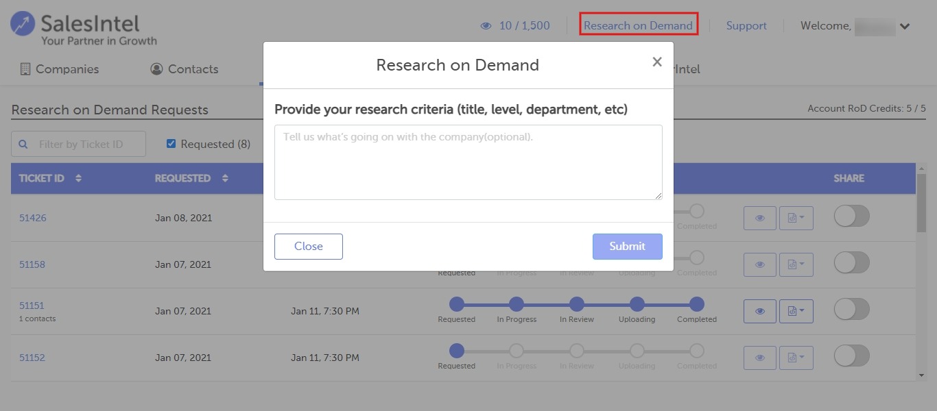
Task: Sort the table by Requested date
Action: tap(225, 178)
